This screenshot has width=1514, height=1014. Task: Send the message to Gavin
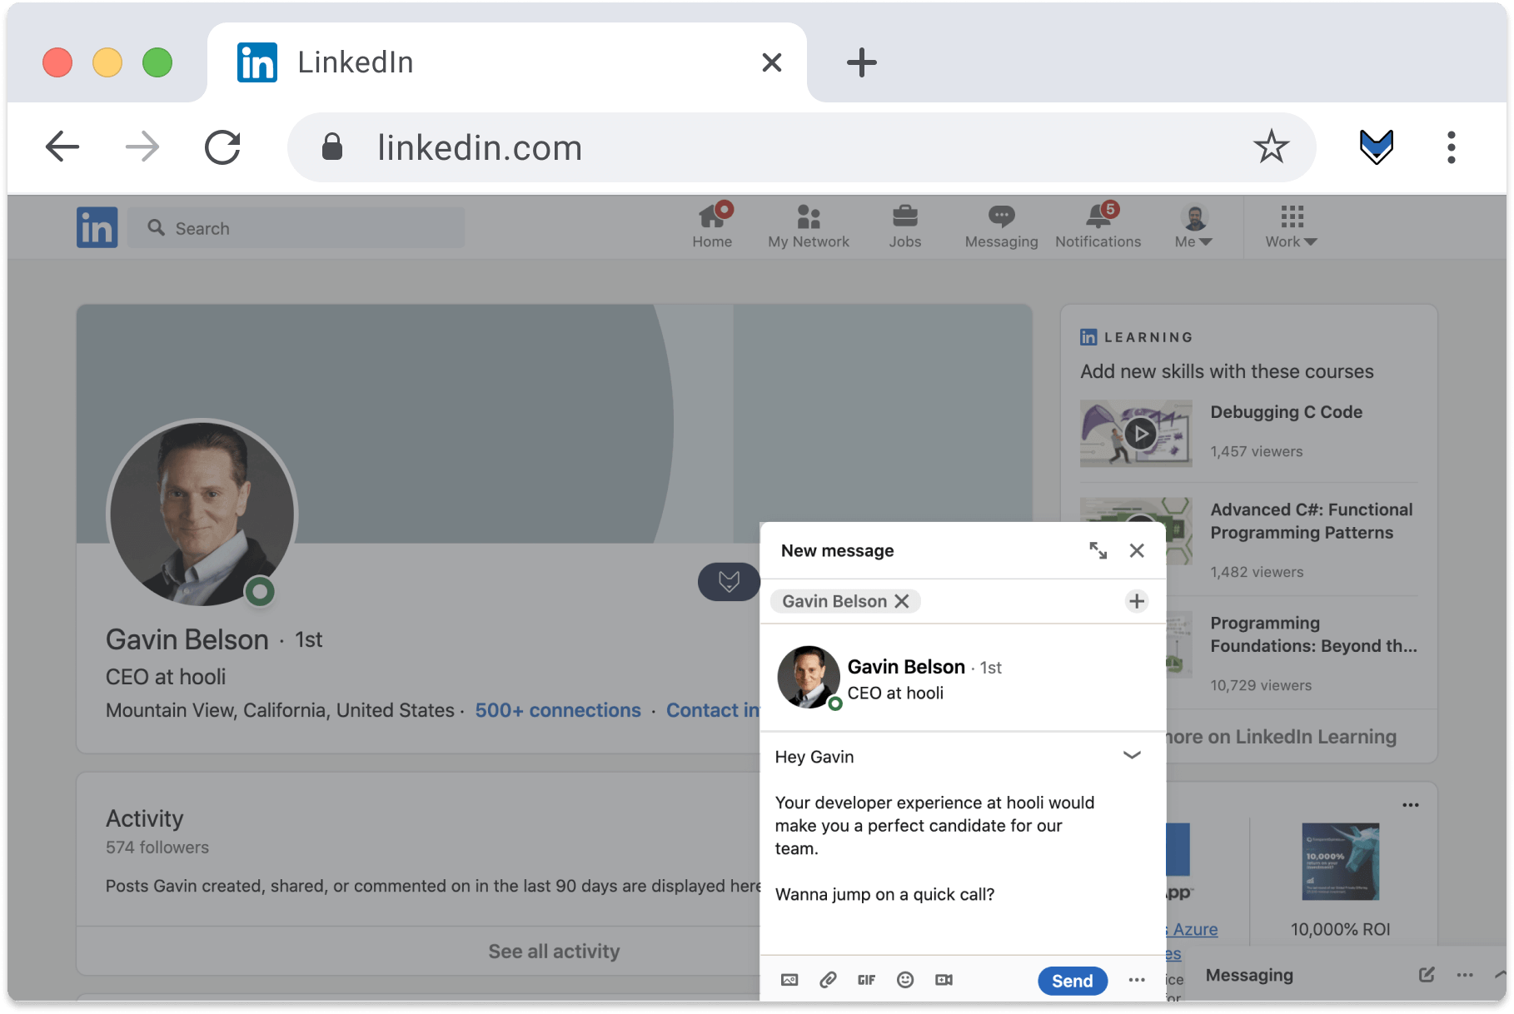pyautogui.click(x=1073, y=981)
